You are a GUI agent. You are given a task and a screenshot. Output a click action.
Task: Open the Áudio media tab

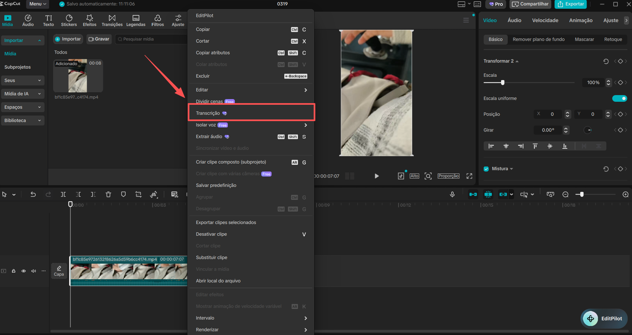click(28, 20)
